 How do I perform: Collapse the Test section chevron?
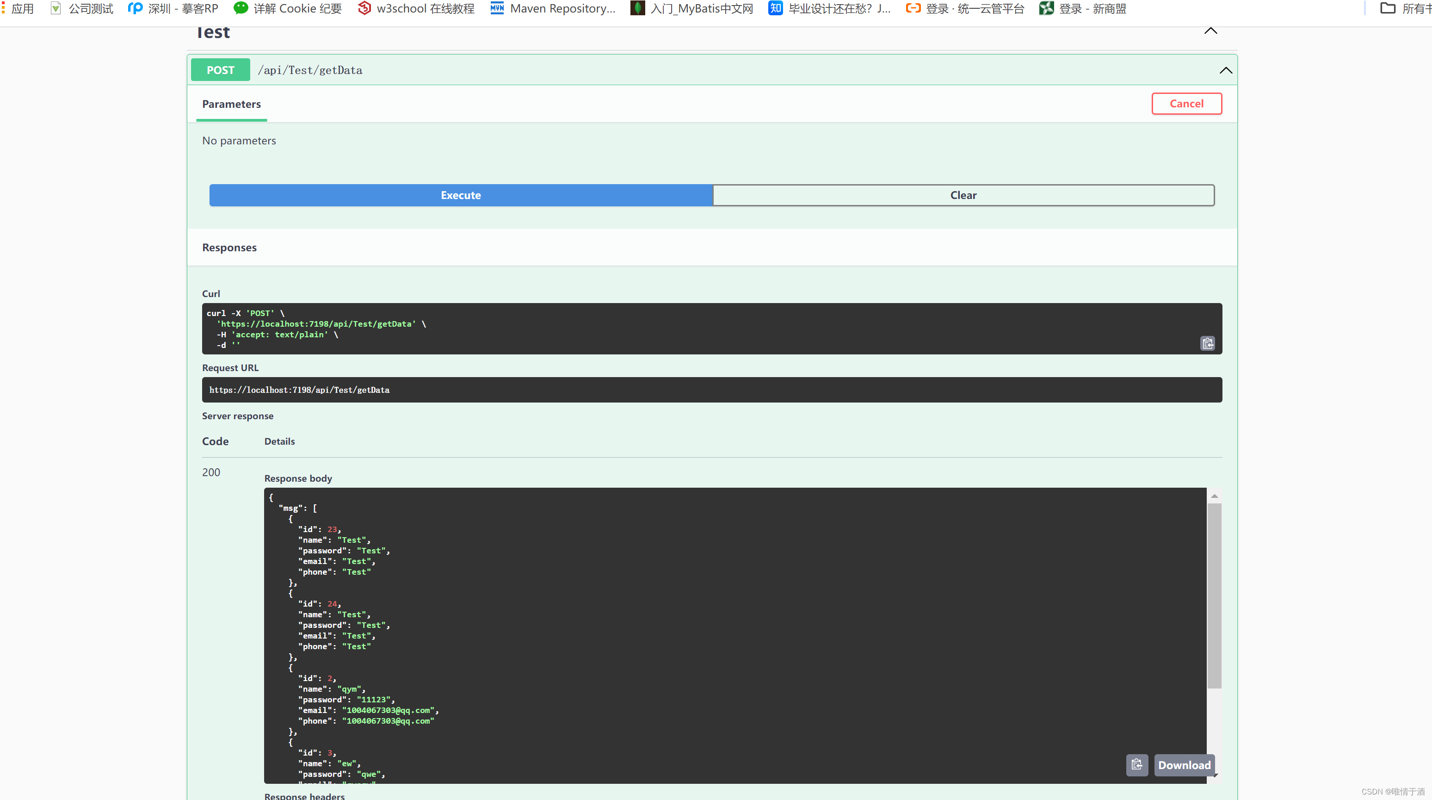coord(1210,31)
